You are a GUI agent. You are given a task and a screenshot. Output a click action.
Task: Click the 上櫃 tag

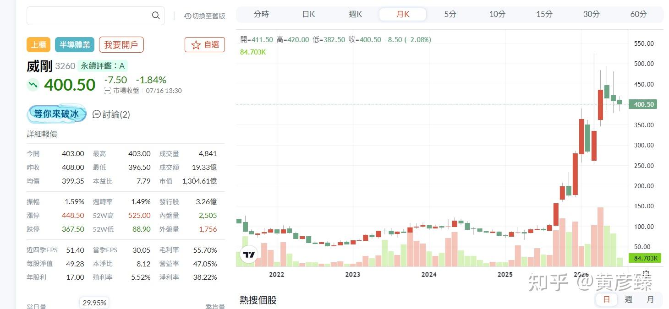pyautogui.click(x=38, y=44)
